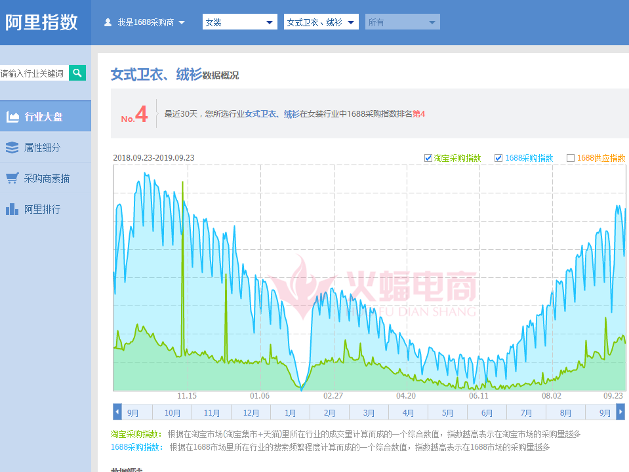Select 12月 on the month timeline
Image resolution: width=629 pixels, height=472 pixels.
(251, 412)
